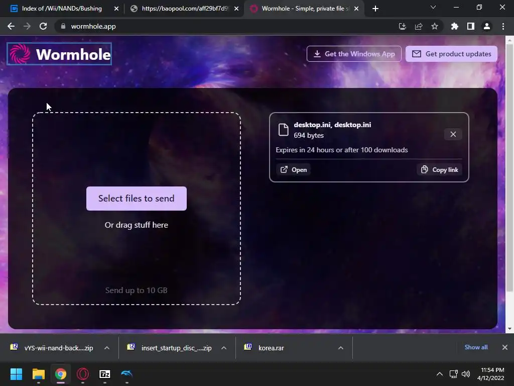Click Get the Windows App button
This screenshot has width=514, height=386.
tap(354, 54)
